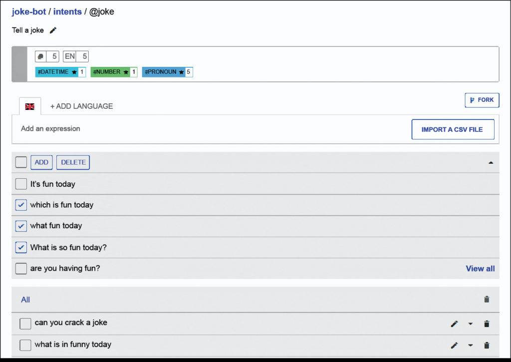Click the EN language count badge
511x362 pixels.
(75, 56)
